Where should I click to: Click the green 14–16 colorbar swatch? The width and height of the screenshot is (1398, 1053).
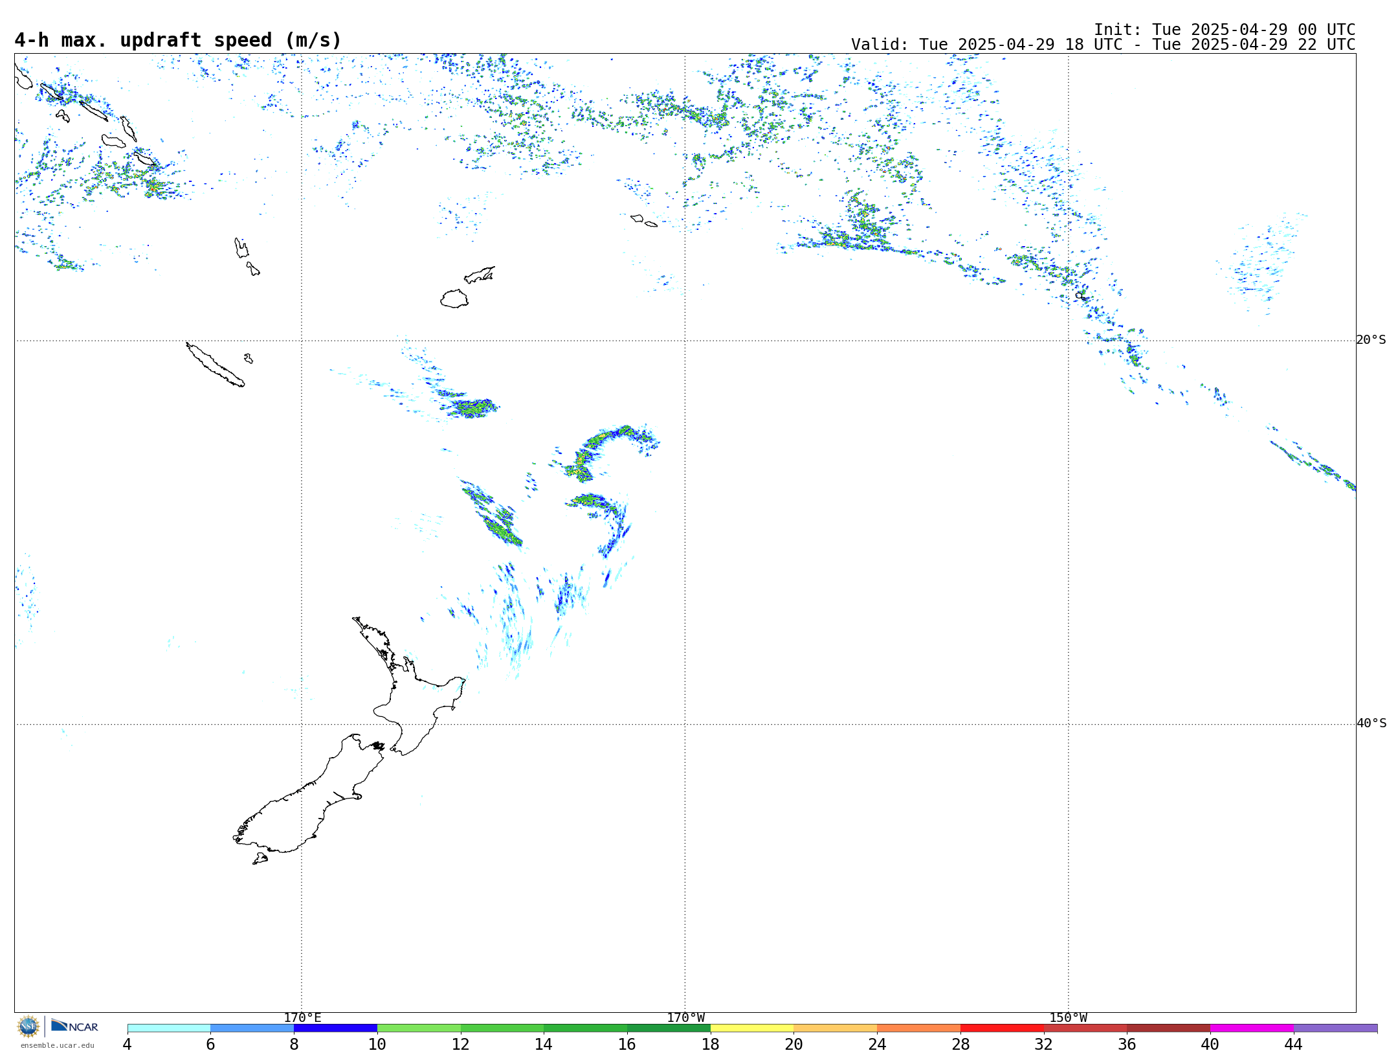(586, 1028)
